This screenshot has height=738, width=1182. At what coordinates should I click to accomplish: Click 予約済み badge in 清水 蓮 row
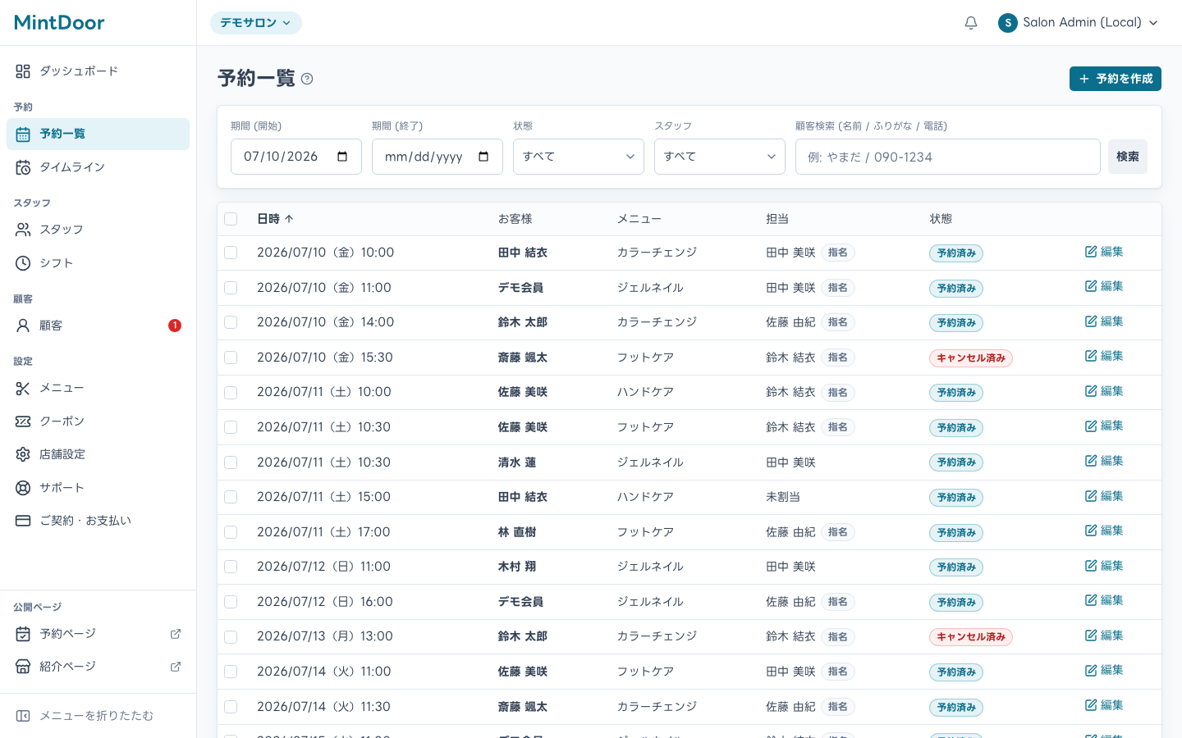pyautogui.click(x=956, y=462)
